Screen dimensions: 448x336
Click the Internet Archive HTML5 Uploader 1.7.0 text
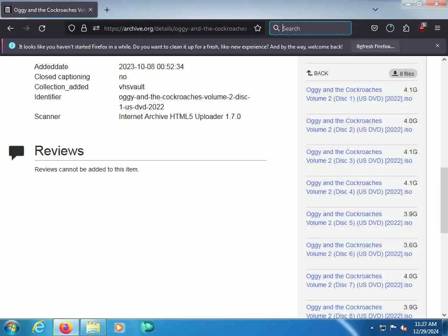pyautogui.click(x=180, y=116)
